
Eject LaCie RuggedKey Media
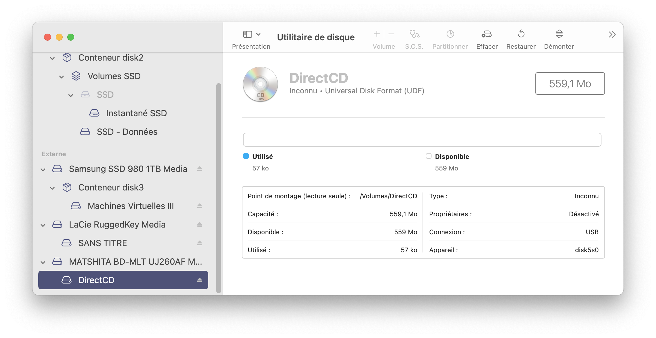(200, 224)
